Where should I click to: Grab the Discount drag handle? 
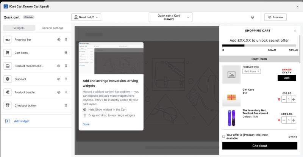point(66,79)
